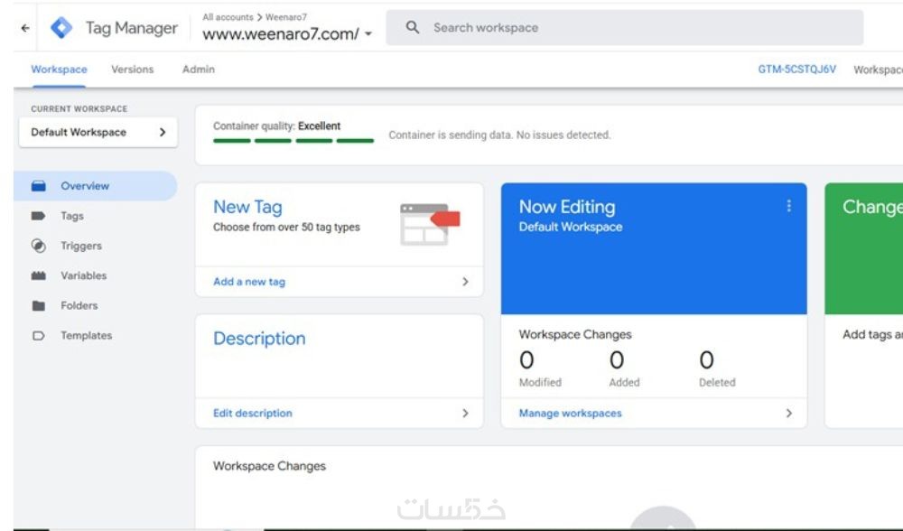The width and height of the screenshot is (903, 531).
Task: Click the Variables icon in the sidebar
Action: [39, 276]
